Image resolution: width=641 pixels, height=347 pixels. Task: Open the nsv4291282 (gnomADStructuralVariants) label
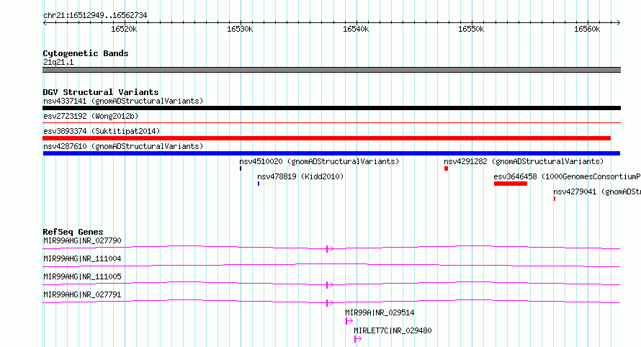(524, 161)
